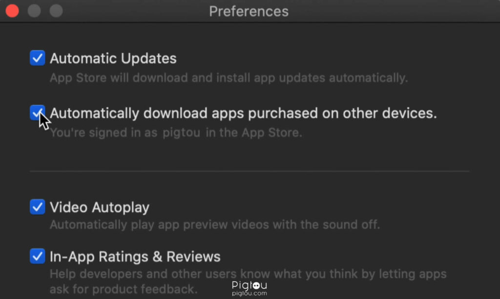Viewport: 500px width, 299px height.
Task: Click 'Help developers and other users' description
Action: coord(248,281)
